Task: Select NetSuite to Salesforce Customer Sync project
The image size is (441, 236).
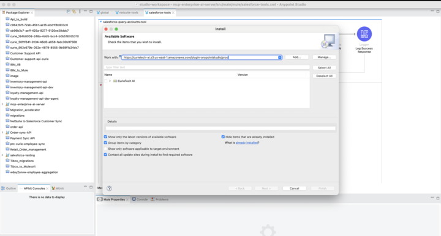Action: 36,121
